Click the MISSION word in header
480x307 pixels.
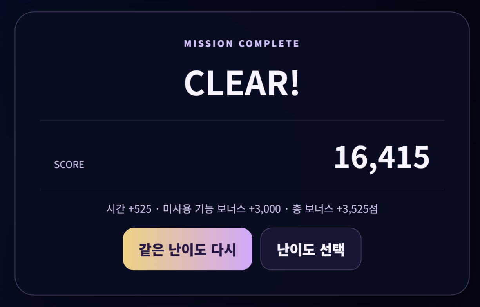(x=208, y=43)
